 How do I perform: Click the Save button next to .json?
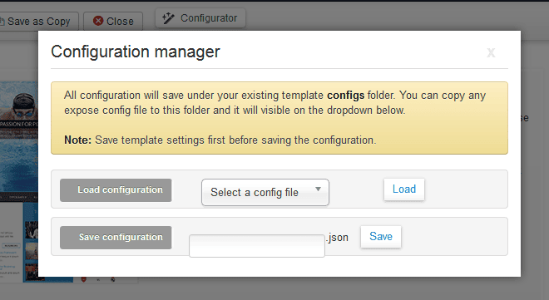[381, 237]
